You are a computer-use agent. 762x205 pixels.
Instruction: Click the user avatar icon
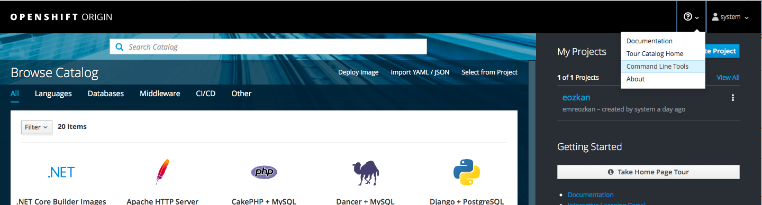[x=715, y=17]
